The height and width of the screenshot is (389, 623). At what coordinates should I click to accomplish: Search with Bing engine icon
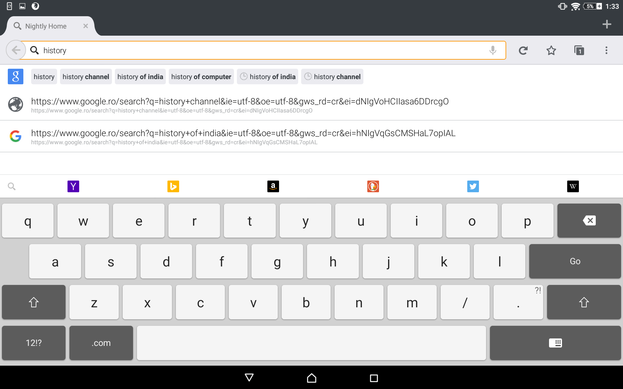click(x=173, y=186)
